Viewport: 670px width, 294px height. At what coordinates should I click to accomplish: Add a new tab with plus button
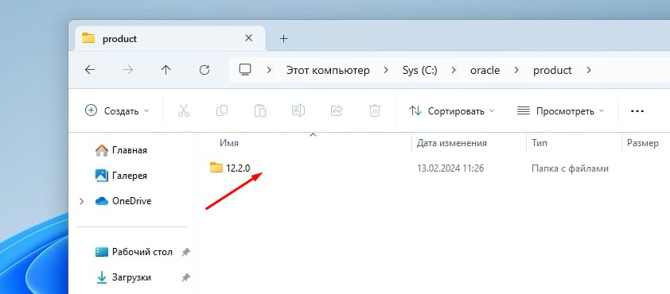click(x=284, y=39)
